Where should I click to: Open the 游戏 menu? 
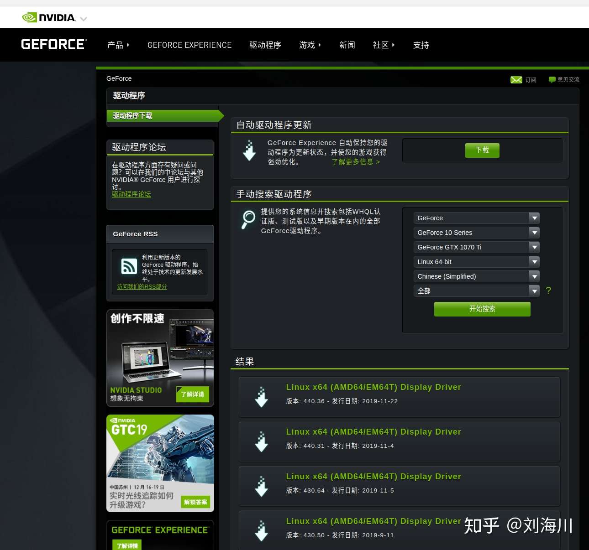[x=310, y=45]
